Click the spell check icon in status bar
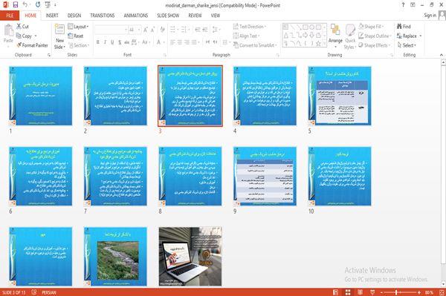This screenshot has height=296, width=446. 34,292
